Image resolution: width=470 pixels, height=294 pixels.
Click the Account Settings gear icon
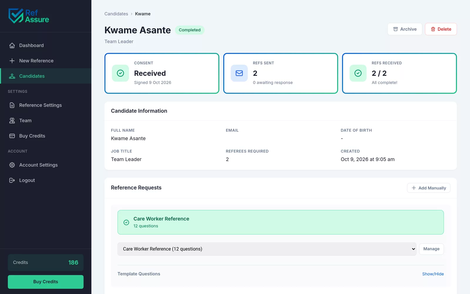(12, 165)
